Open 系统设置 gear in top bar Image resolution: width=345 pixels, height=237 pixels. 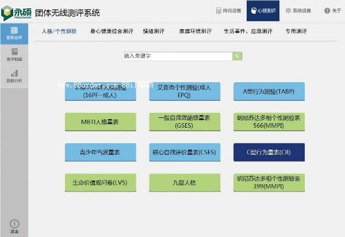[298, 10]
